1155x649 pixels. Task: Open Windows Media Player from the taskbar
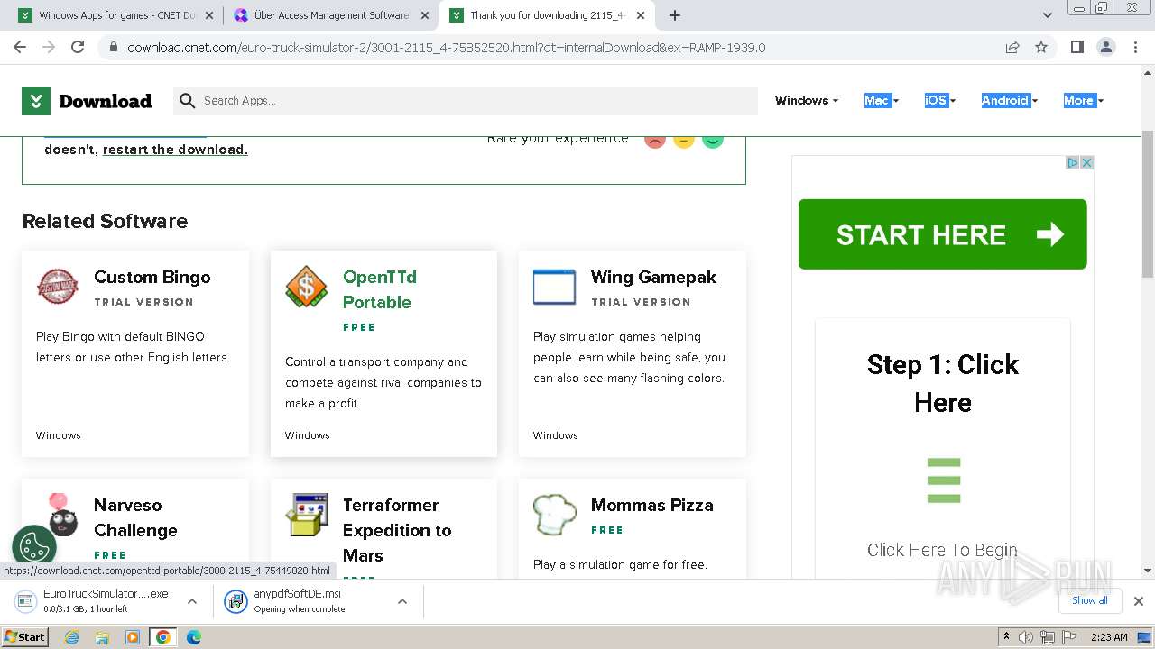[133, 637]
